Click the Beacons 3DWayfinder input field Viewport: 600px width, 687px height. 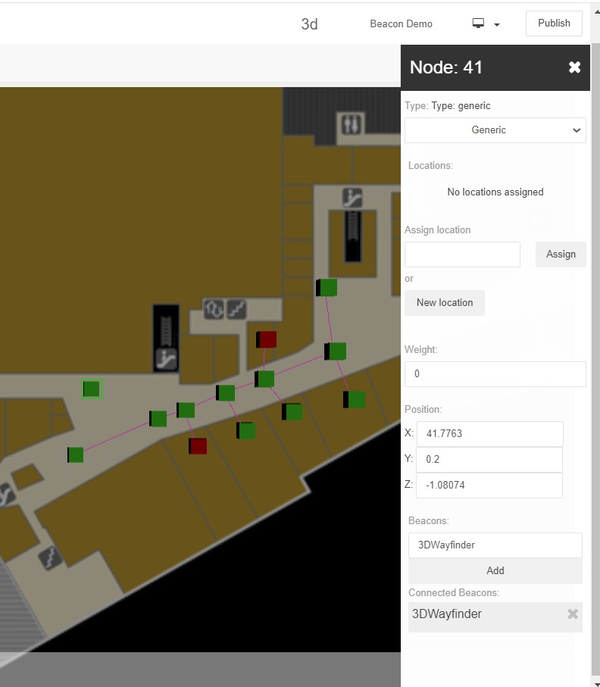tap(495, 545)
